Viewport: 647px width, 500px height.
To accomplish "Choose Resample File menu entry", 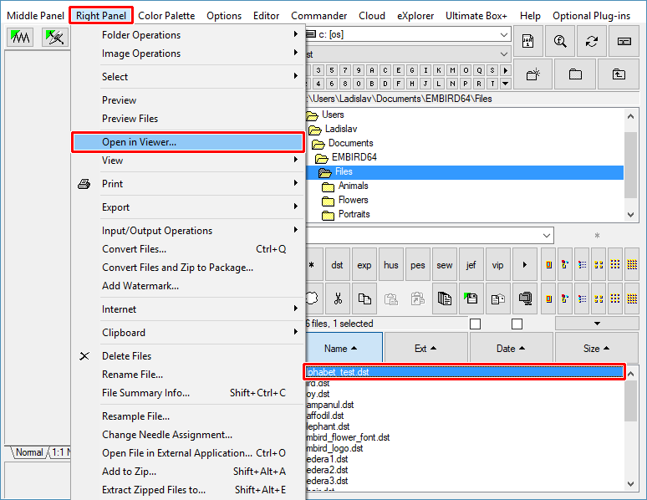I will (x=188, y=416).
